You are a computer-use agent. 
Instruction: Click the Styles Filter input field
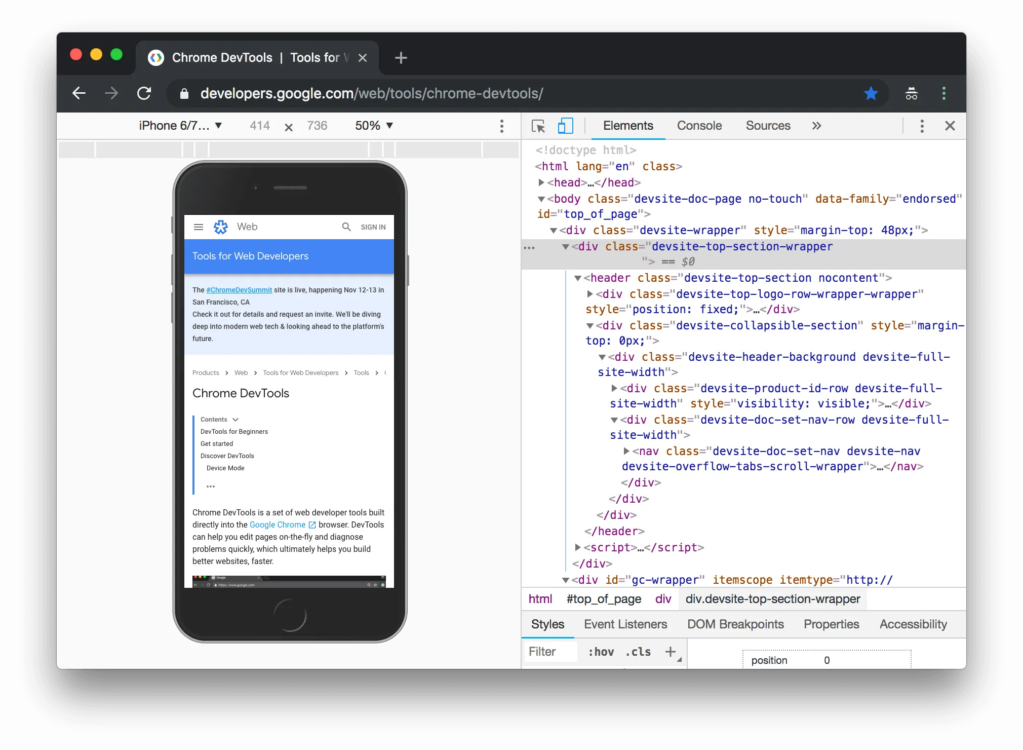[x=550, y=652]
